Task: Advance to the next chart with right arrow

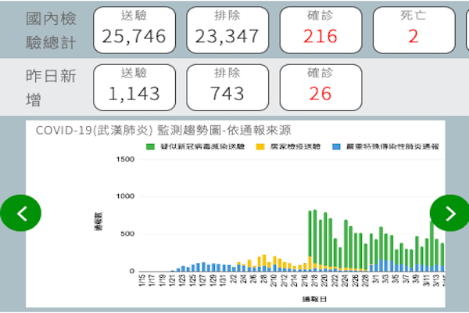Action: pos(449,213)
